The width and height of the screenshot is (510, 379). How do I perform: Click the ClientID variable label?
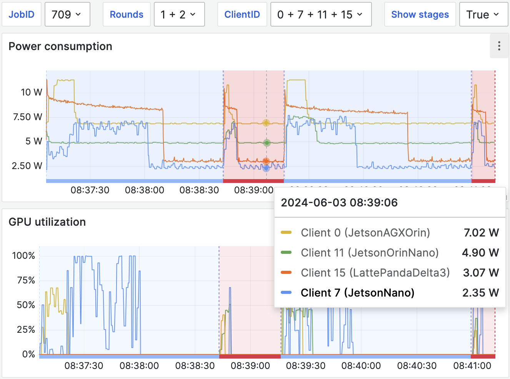pyautogui.click(x=242, y=15)
